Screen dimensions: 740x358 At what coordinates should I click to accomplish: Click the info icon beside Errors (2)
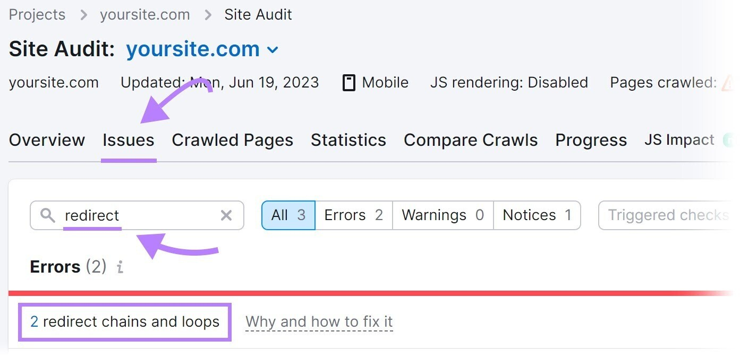(x=120, y=267)
